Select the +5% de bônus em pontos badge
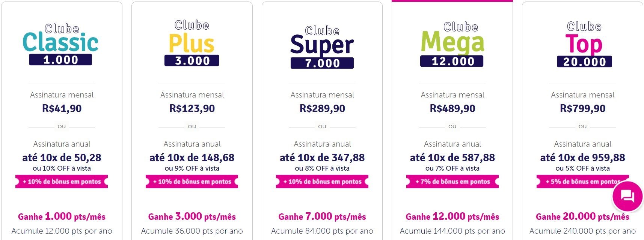The image size is (644, 240). pos(582,181)
